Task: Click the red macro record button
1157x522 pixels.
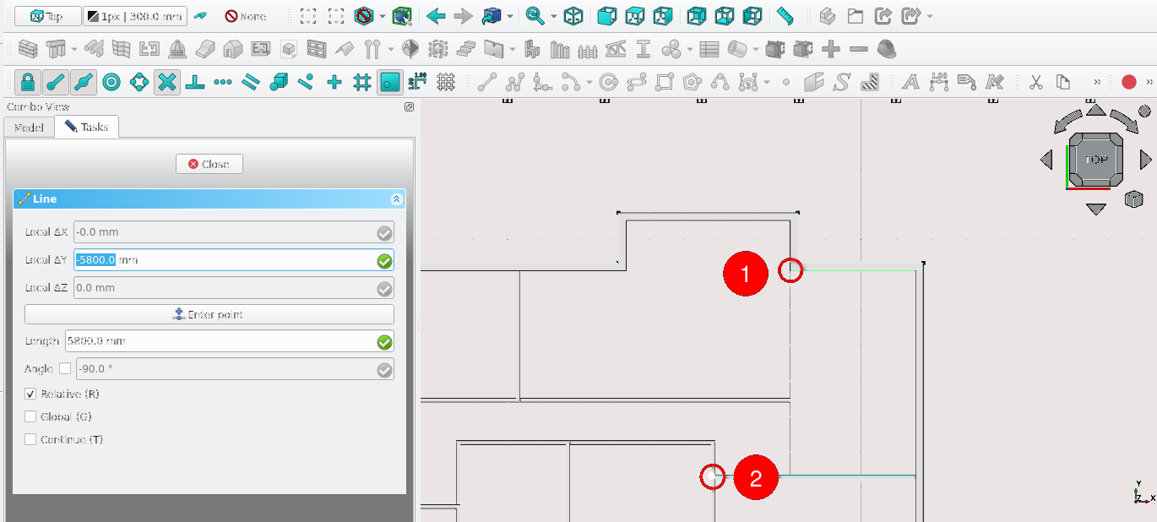Action: pyautogui.click(x=1128, y=82)
